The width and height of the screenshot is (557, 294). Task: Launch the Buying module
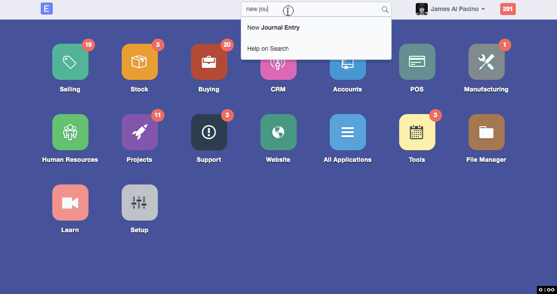(209, 62)
